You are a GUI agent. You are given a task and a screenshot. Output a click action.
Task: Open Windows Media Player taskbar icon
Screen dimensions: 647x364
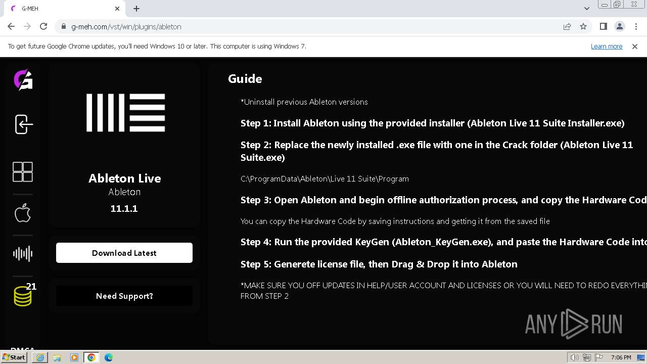click(74, 357)
